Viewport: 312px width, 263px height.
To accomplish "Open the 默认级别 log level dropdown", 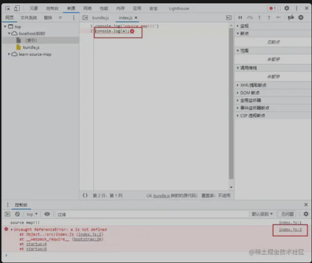I will (x=262, y=214).
